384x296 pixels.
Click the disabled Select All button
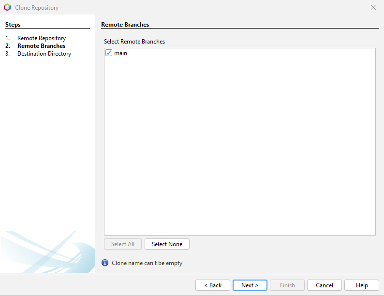(123, 244)
